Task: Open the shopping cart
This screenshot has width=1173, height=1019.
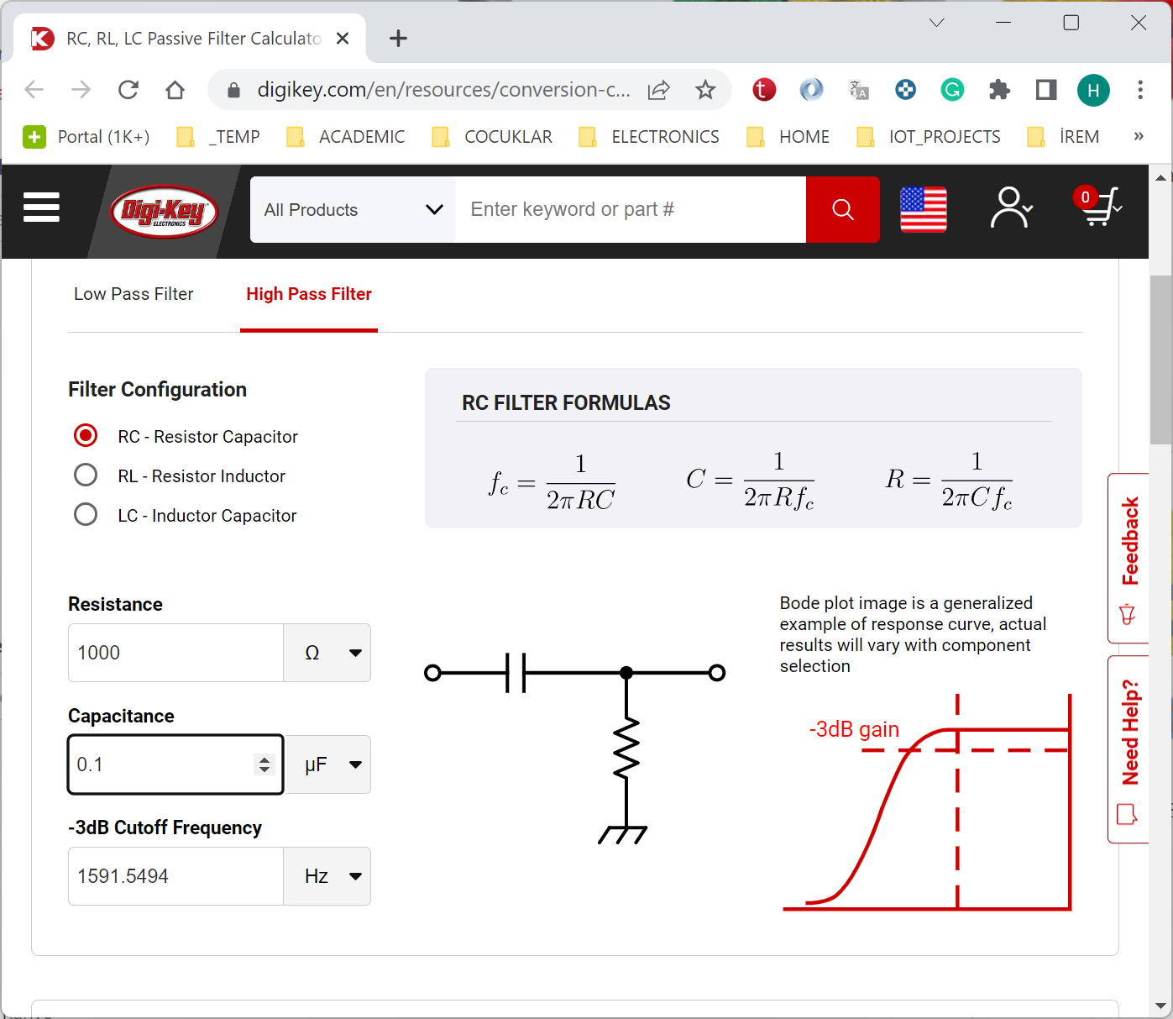Action: point(1099,207)
